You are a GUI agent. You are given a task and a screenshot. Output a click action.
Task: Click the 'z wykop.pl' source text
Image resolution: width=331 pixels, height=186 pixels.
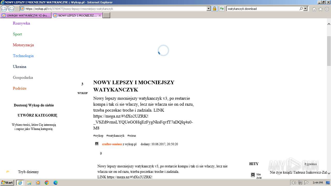click(x=130, y=144)
